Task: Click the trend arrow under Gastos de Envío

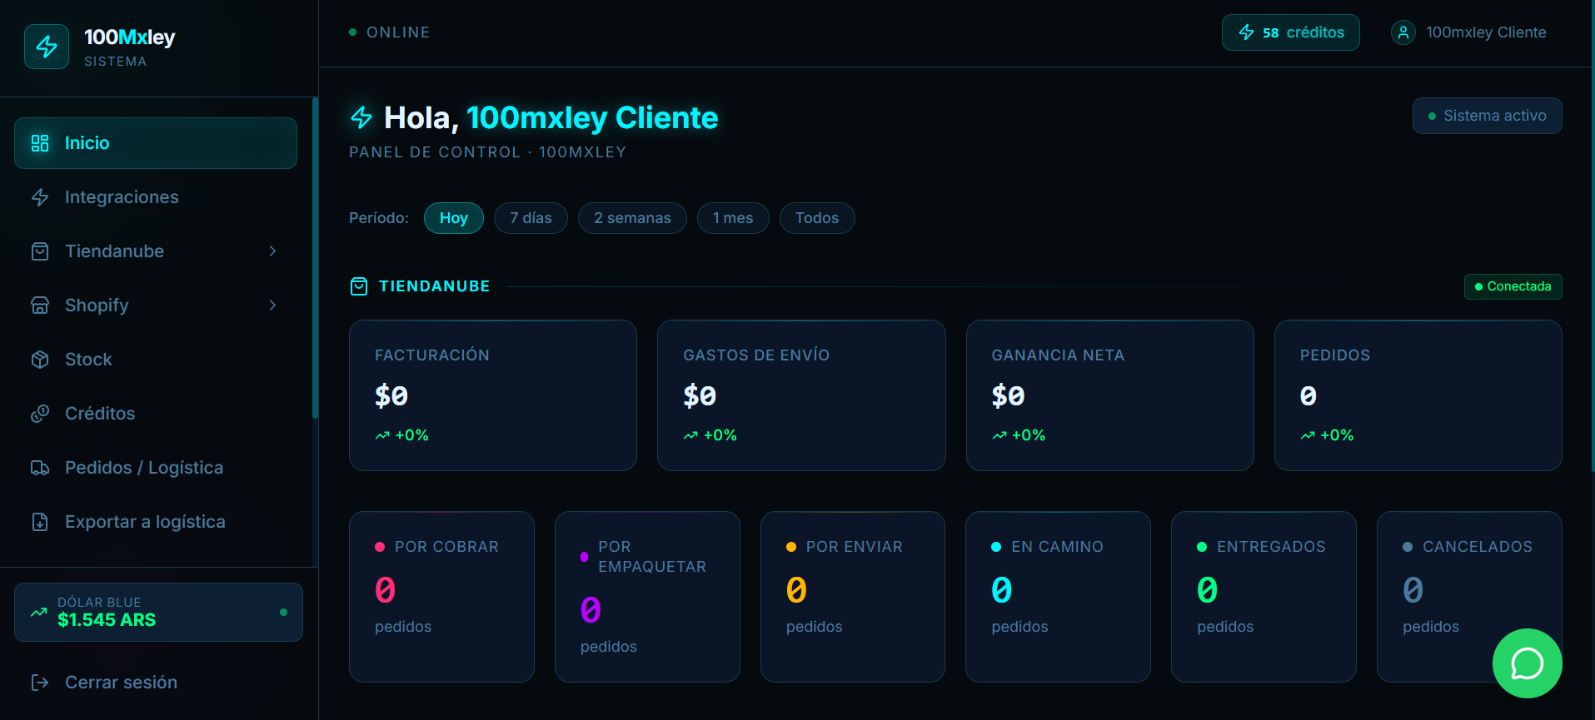Action: 690,435
